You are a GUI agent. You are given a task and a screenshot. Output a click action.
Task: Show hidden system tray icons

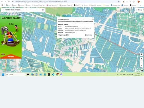coord(118,74)
